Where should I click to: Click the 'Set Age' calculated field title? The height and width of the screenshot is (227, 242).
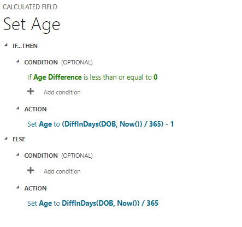pyautogui.click(x=32, y=25)
